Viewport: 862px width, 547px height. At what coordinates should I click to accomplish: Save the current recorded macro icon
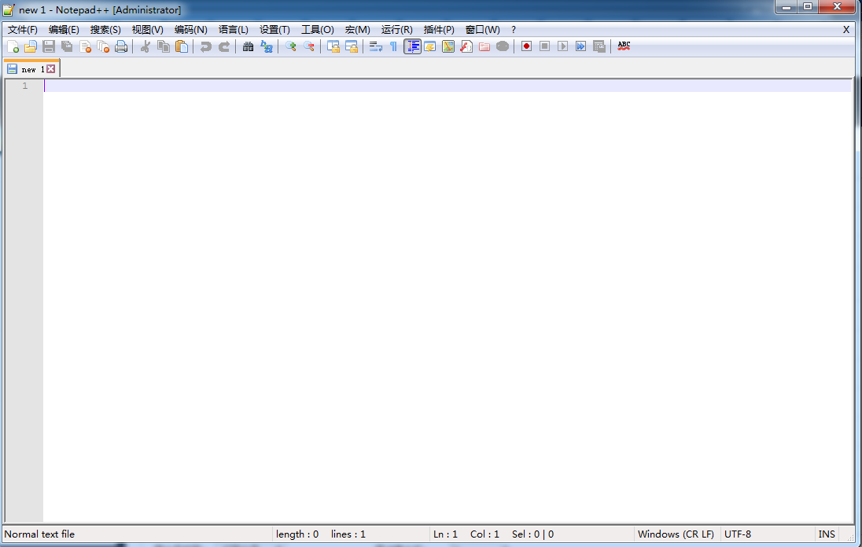(x=599, y=46)
